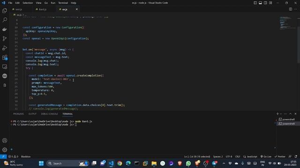Image resolution: width=300 pixels, height=168 pixels.
Task: Open the Selection menu
Action: [x=28, y=3]
